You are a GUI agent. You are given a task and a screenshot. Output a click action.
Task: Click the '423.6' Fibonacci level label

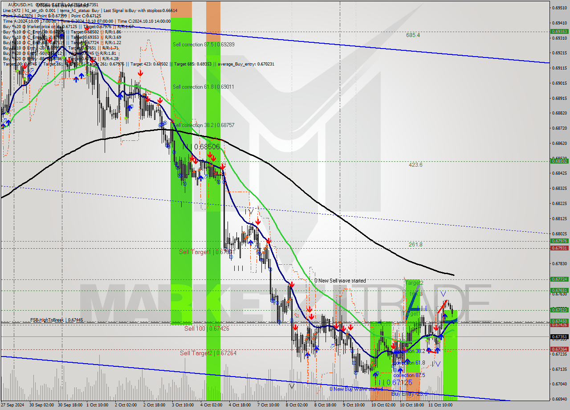coord(415,164)
